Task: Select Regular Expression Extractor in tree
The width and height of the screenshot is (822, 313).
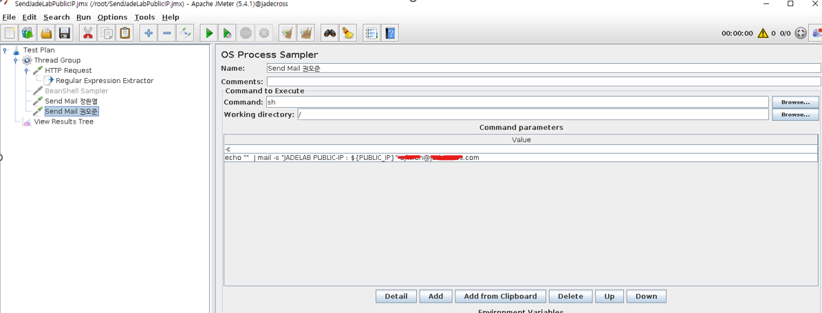Action: [105, 80]
